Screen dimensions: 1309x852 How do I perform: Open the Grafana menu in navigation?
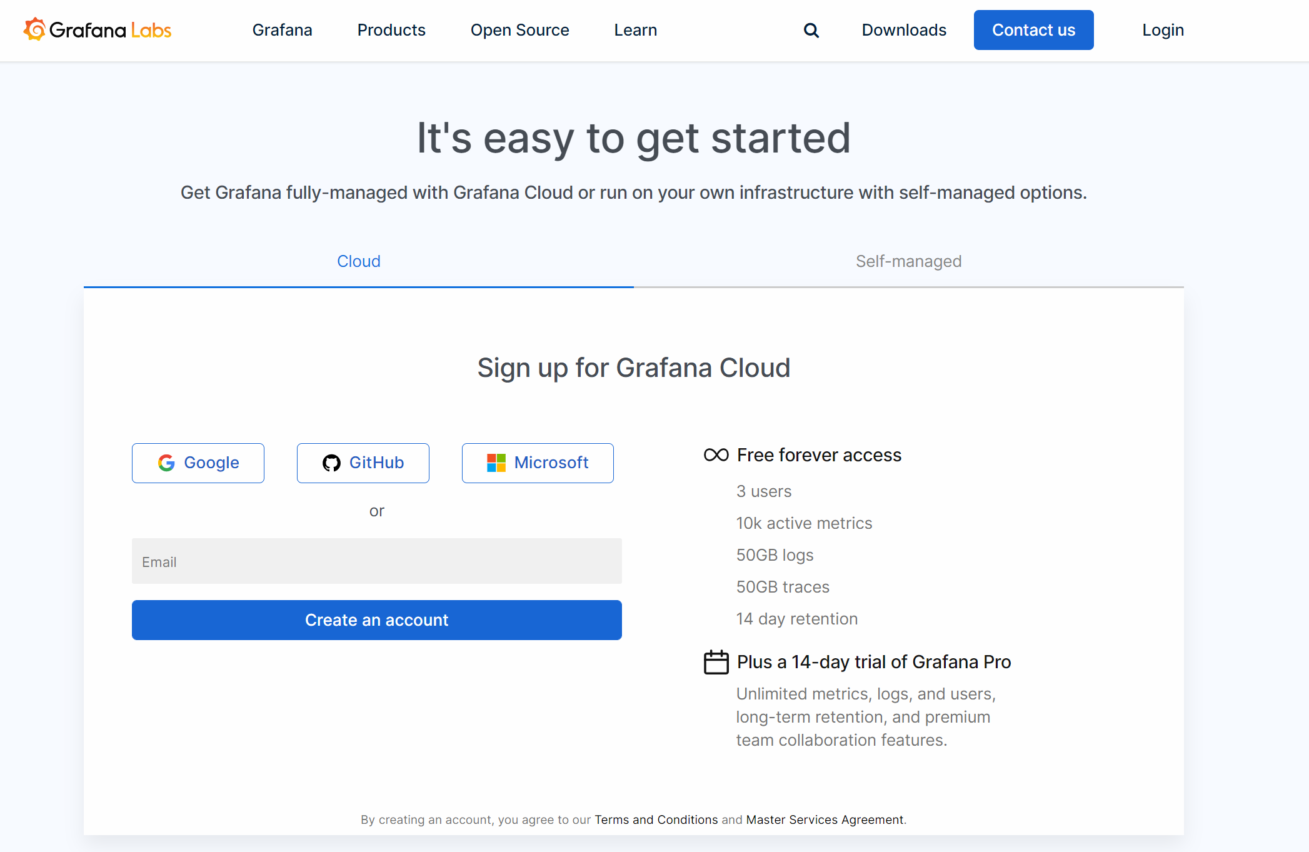coord(282,30)
